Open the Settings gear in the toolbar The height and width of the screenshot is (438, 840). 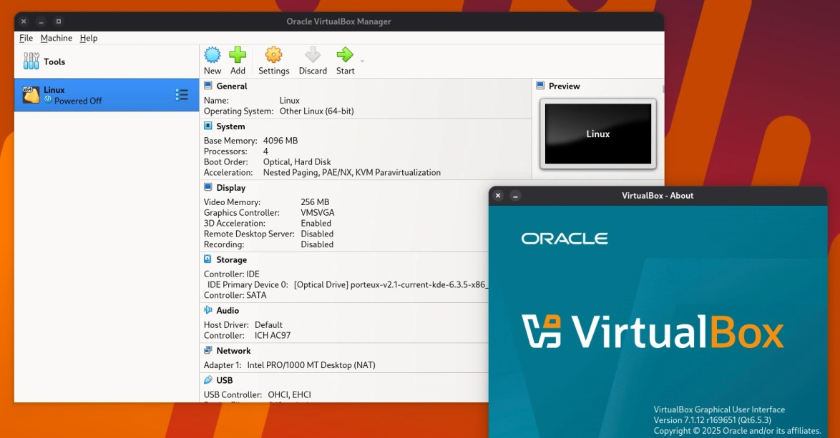pos(273,54)
